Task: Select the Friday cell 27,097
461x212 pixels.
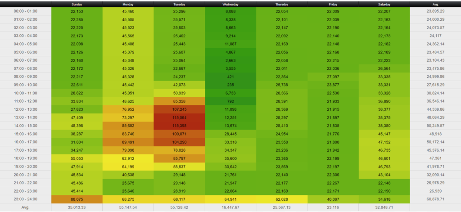Action: tap(333, 77)
